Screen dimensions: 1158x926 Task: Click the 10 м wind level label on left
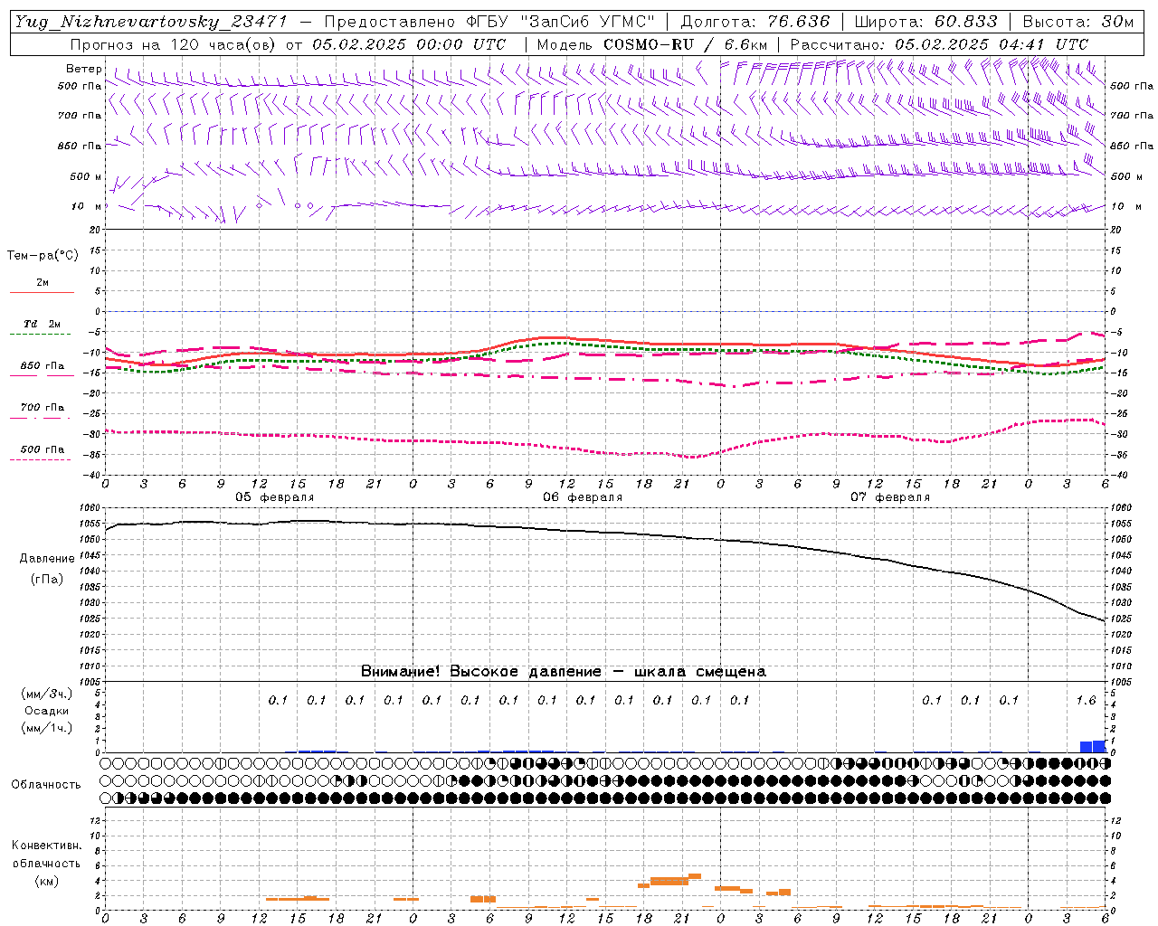[x=87, y=206]
